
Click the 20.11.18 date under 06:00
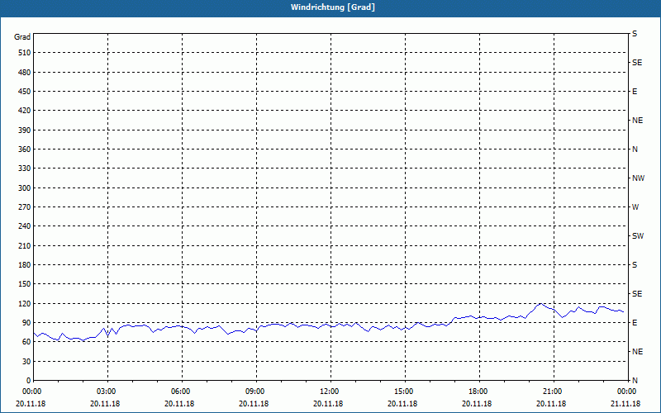coord(179,404)
